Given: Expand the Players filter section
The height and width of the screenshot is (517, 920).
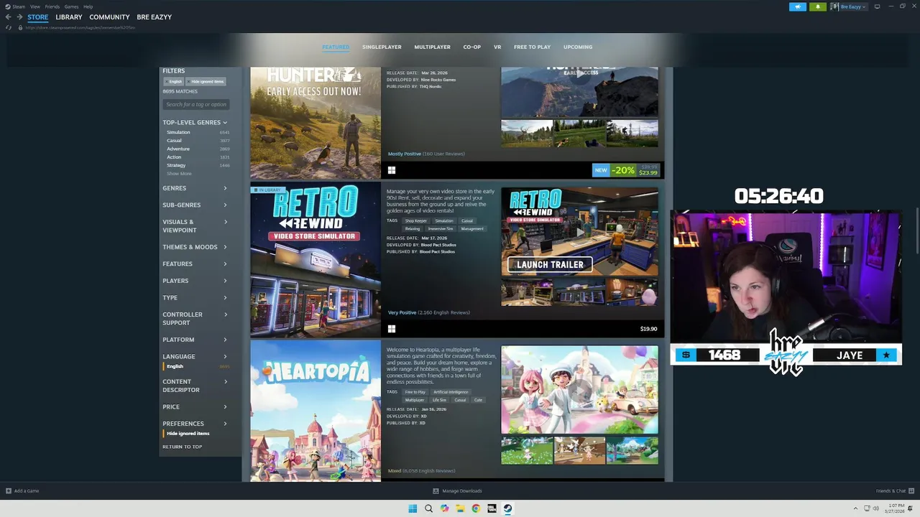Looking at the screenshot, I should [x=195, y=281].
